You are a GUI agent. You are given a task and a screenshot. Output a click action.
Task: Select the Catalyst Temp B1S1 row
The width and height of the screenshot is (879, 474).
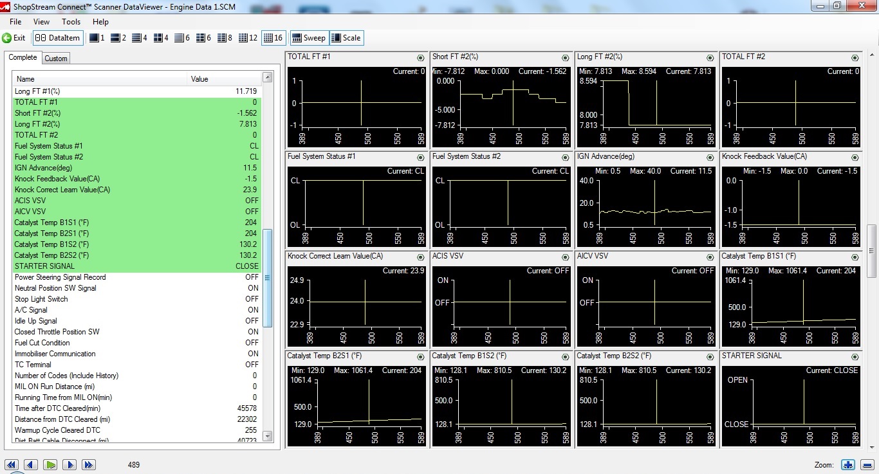coord(138,223)
